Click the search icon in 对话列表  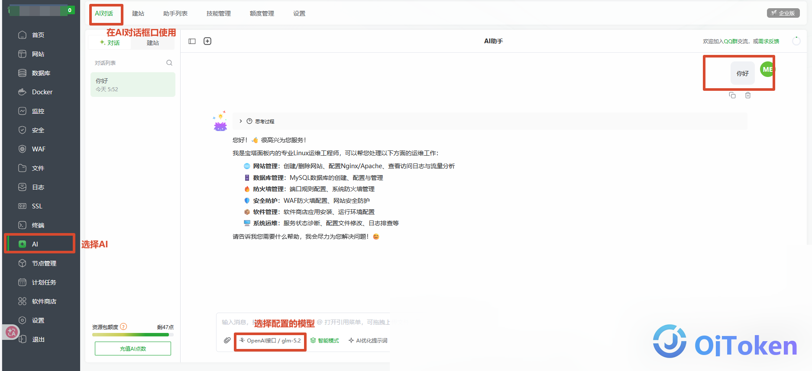tap(169, 63)
